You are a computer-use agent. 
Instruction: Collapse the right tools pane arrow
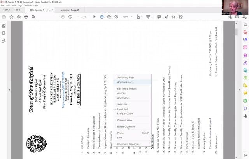(x=240, y=90)
